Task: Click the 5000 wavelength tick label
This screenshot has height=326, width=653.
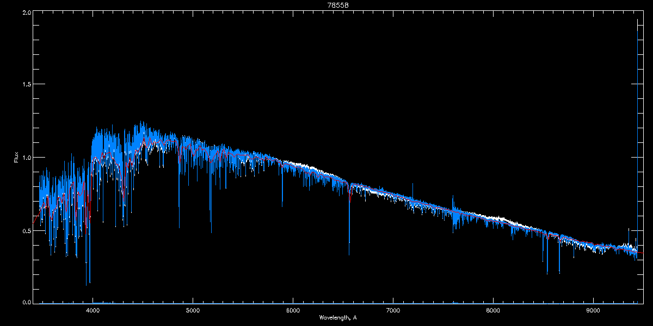Action: click(x=193, y=310)
